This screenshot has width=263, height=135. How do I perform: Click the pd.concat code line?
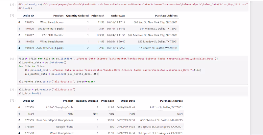click(62, 74)
